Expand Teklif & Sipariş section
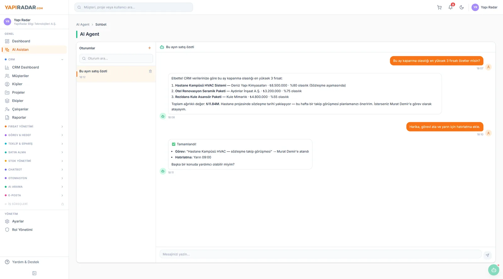Viewport: 503px width, 279px height. point(34,144)
